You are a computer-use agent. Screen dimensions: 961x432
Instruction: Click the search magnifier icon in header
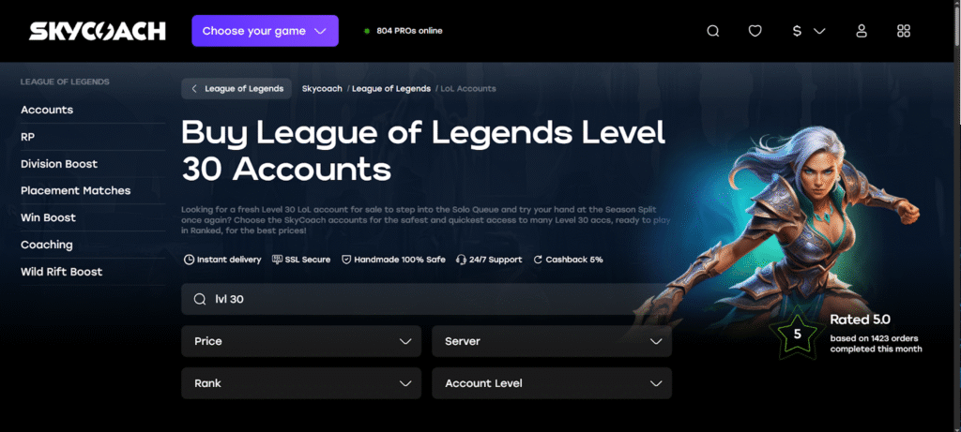click(713, 31)
